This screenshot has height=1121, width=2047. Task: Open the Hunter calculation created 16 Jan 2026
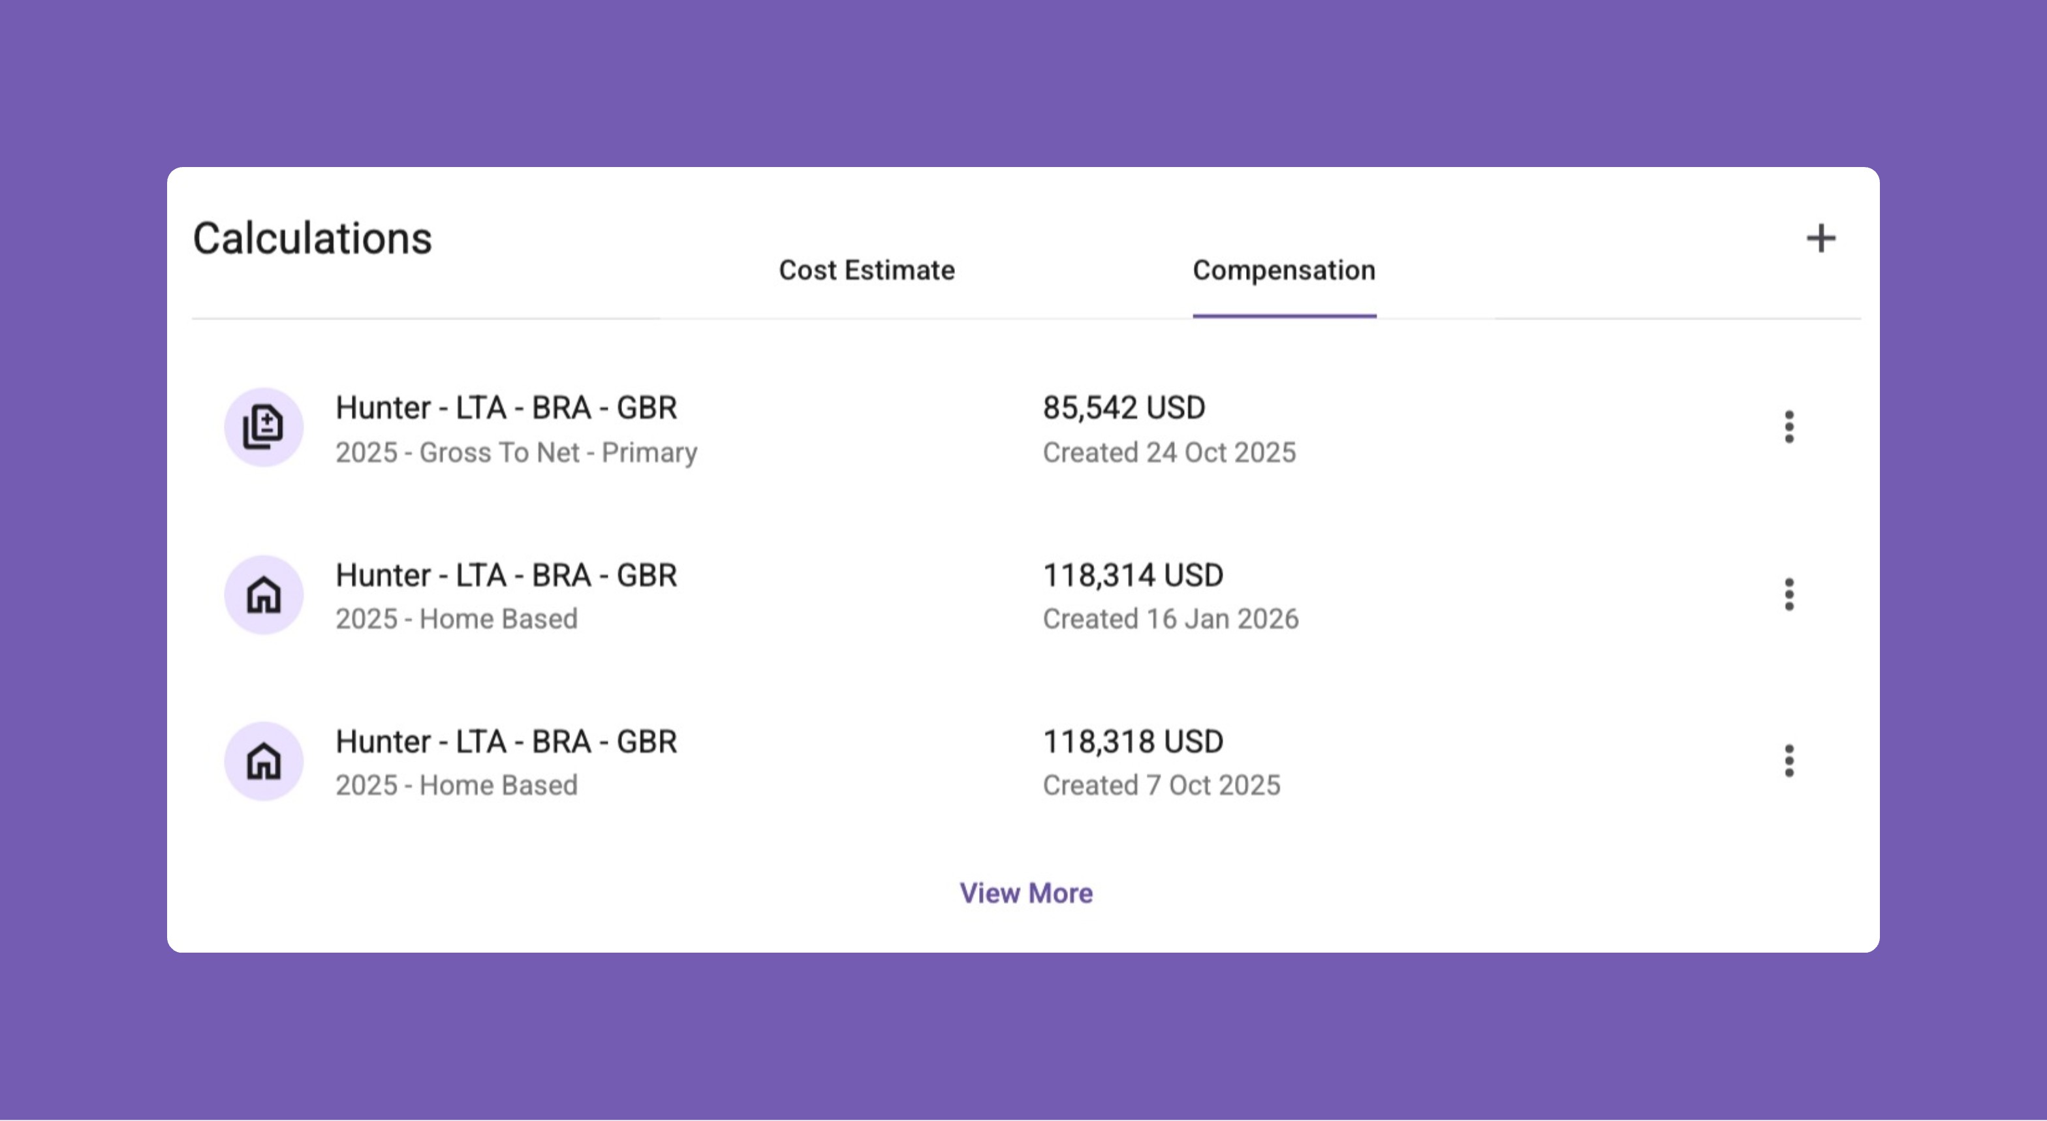tap(506, 576)
